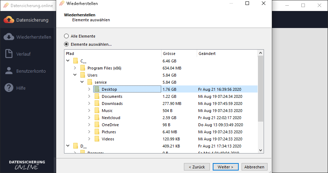Click the vertical scrollbar down arrow
The height and width of the screenshot is (173, 328).
[261, 150]
